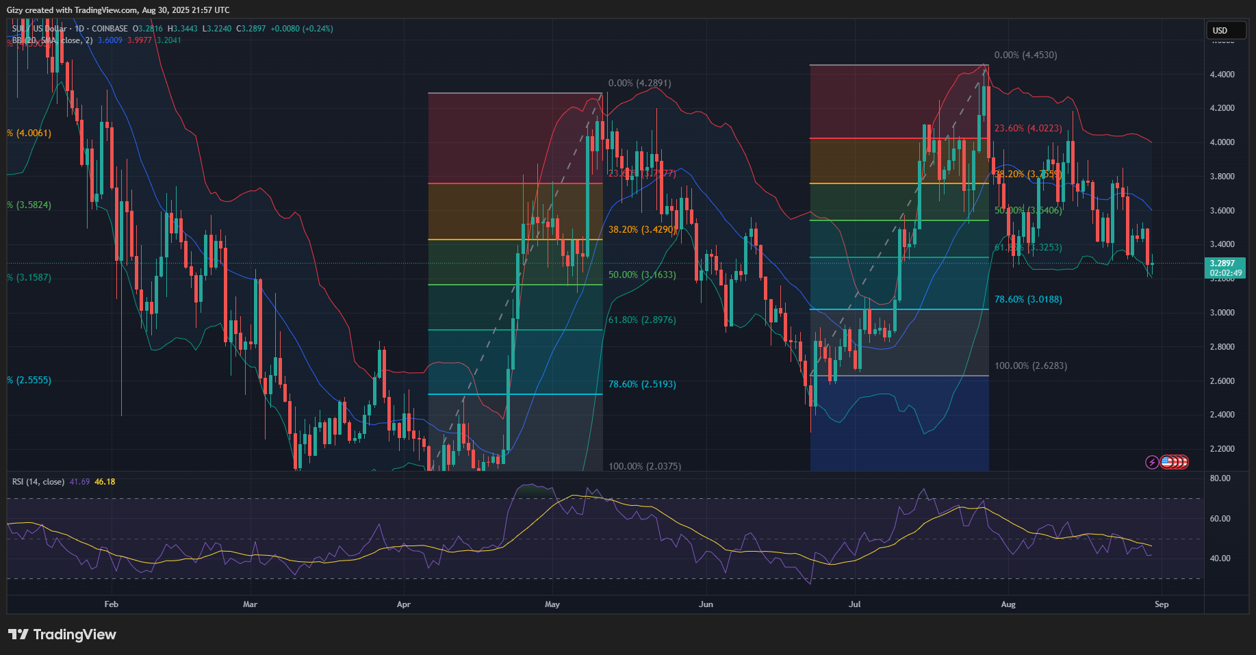This screenshot has width=1256, height=655.
Task: Click the SUI / US Dollar symbol title
Action: coord(41,29)
